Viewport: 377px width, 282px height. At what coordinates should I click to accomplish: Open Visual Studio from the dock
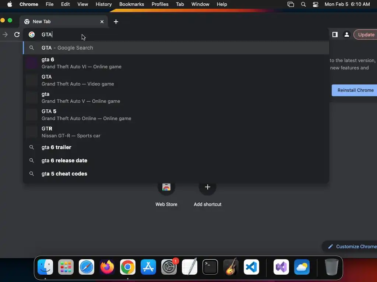(x=281, y=267)
